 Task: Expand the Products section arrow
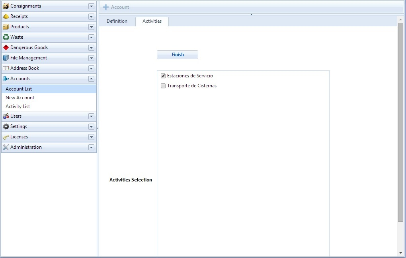point(91,27)
